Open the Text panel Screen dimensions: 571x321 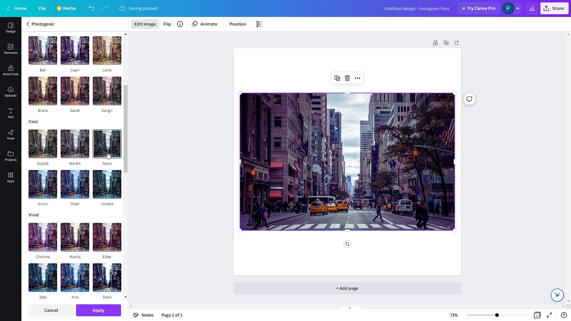point(10,113)
